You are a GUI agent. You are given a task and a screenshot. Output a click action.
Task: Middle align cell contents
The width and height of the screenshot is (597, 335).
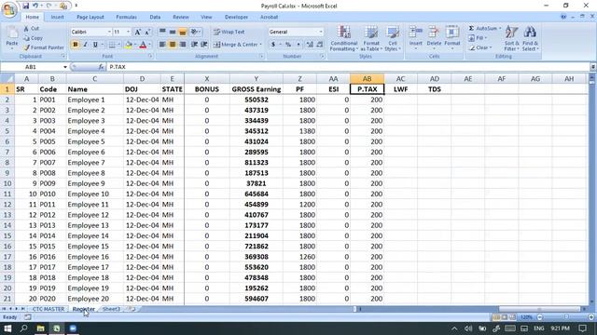pos(173,32)
